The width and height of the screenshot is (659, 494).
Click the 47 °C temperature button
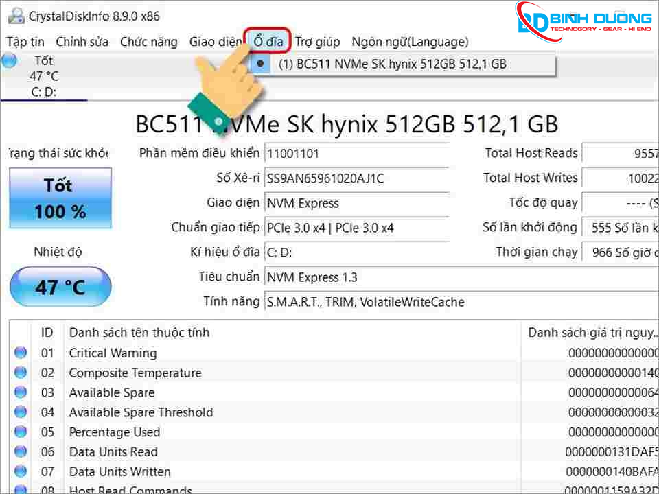pos(60,287)
